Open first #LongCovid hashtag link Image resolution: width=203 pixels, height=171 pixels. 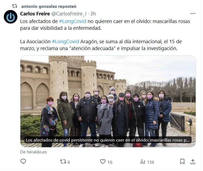coord(73,21)
